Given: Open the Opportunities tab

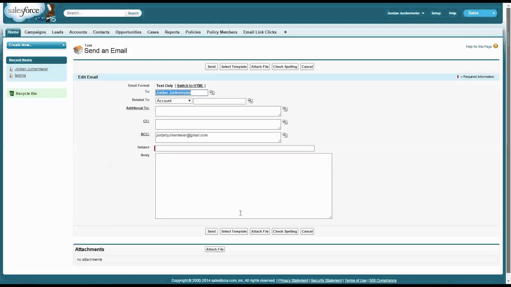Looking at the screenshot, I should 128,32.
